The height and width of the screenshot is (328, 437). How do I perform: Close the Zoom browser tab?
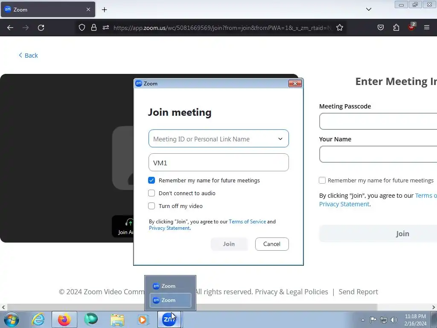(88, 9)
